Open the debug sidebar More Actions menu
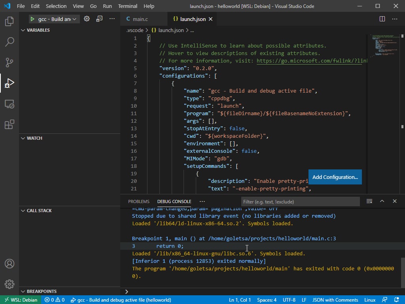This screenshot has width=405, height=304. pyautogui.click(x=112, y=19)
